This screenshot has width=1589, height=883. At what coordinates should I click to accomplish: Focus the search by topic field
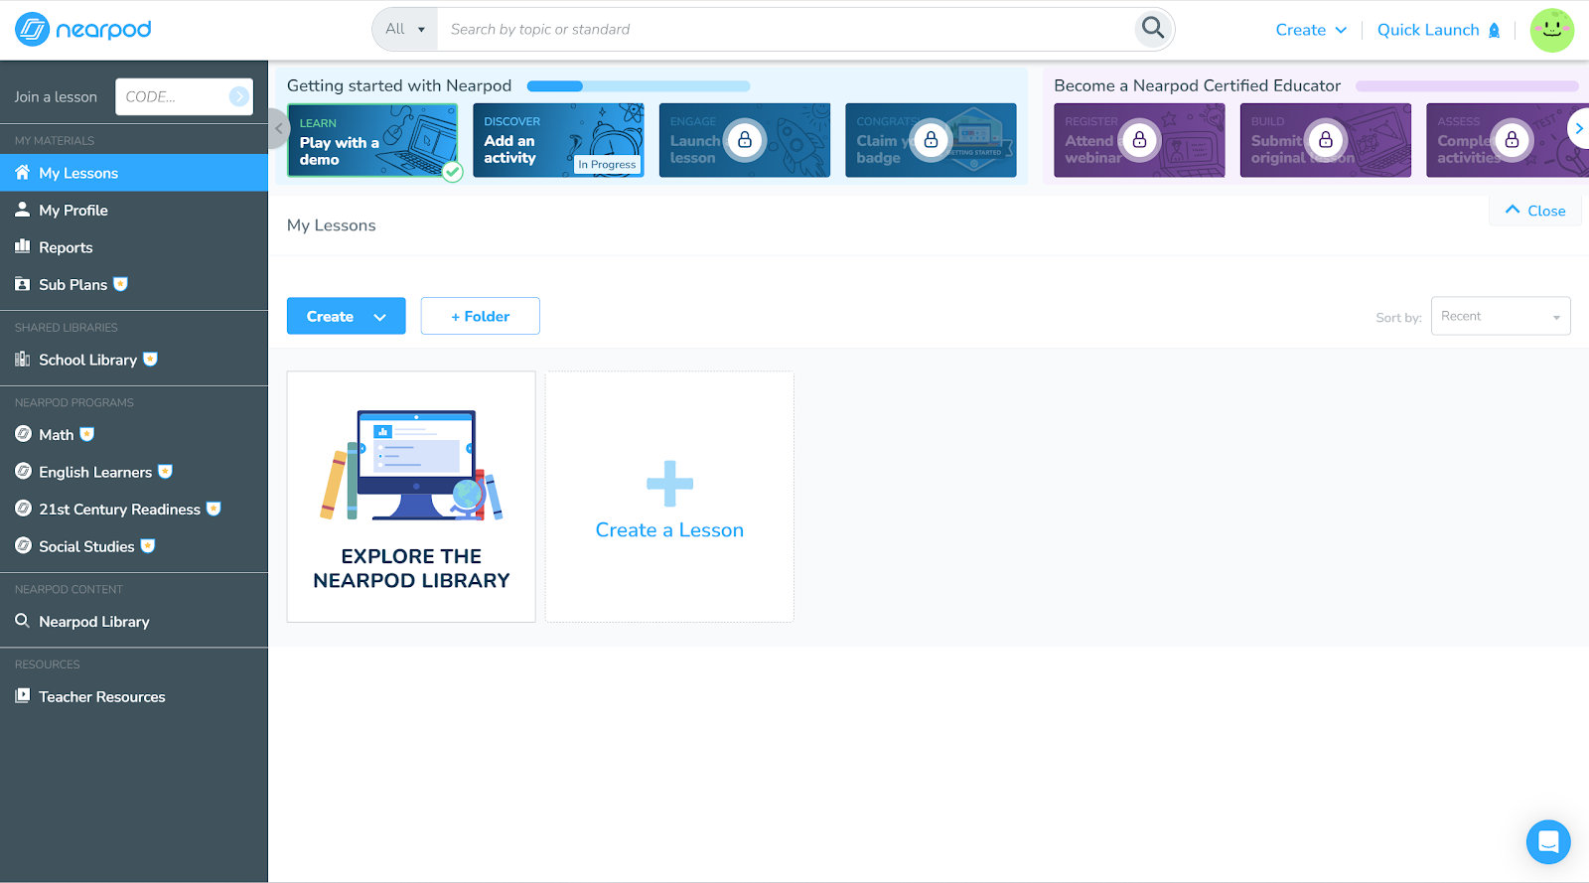(785, 29)
